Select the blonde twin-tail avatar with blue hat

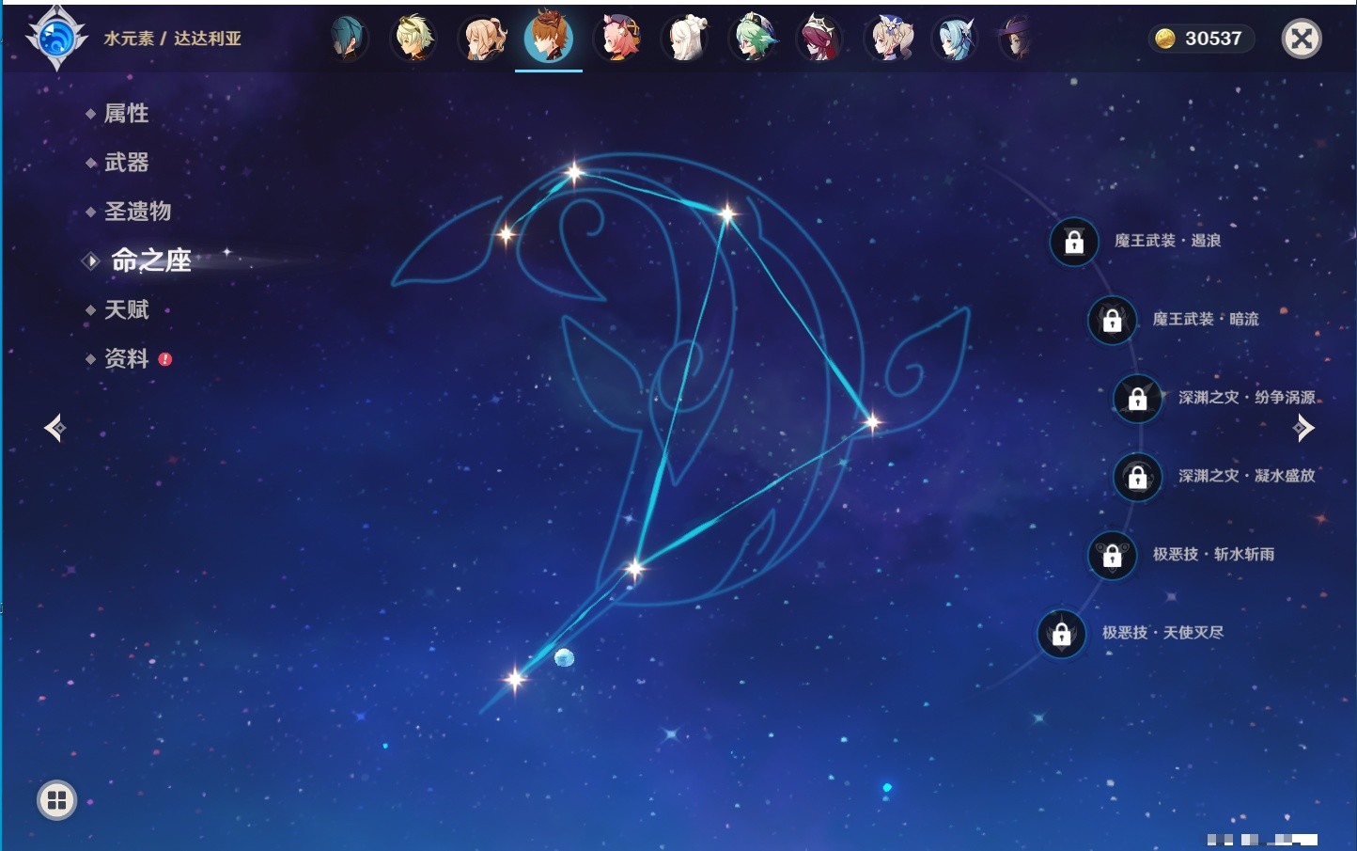click(889, 39)
